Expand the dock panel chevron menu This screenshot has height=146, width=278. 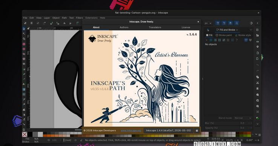pos(251,30)
